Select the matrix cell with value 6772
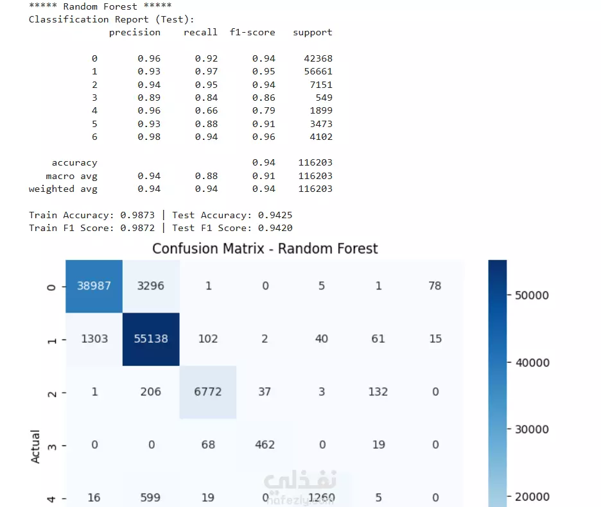The image size is (601, 507). click(x=208, y=392)
